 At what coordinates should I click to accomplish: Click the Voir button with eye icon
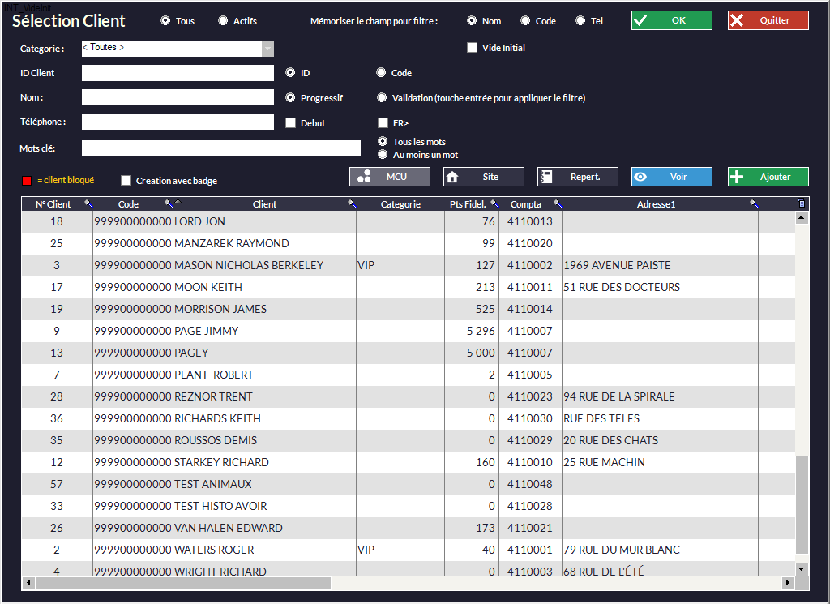coord(671,177)
